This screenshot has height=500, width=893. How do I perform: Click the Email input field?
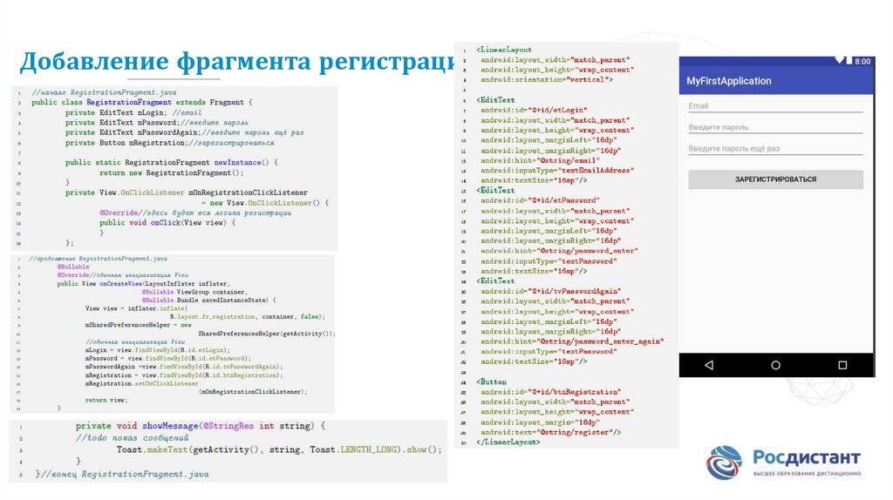coord(775,106)
